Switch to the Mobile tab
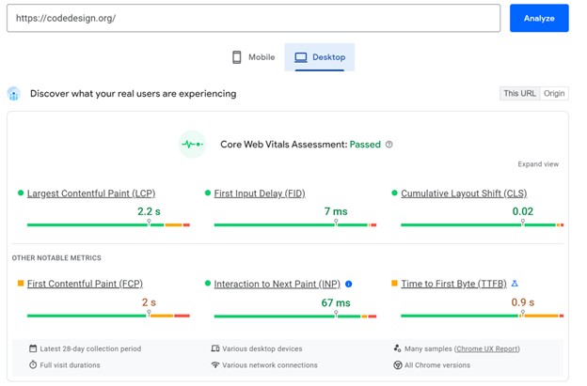587x386 pixels. [253, 57]
